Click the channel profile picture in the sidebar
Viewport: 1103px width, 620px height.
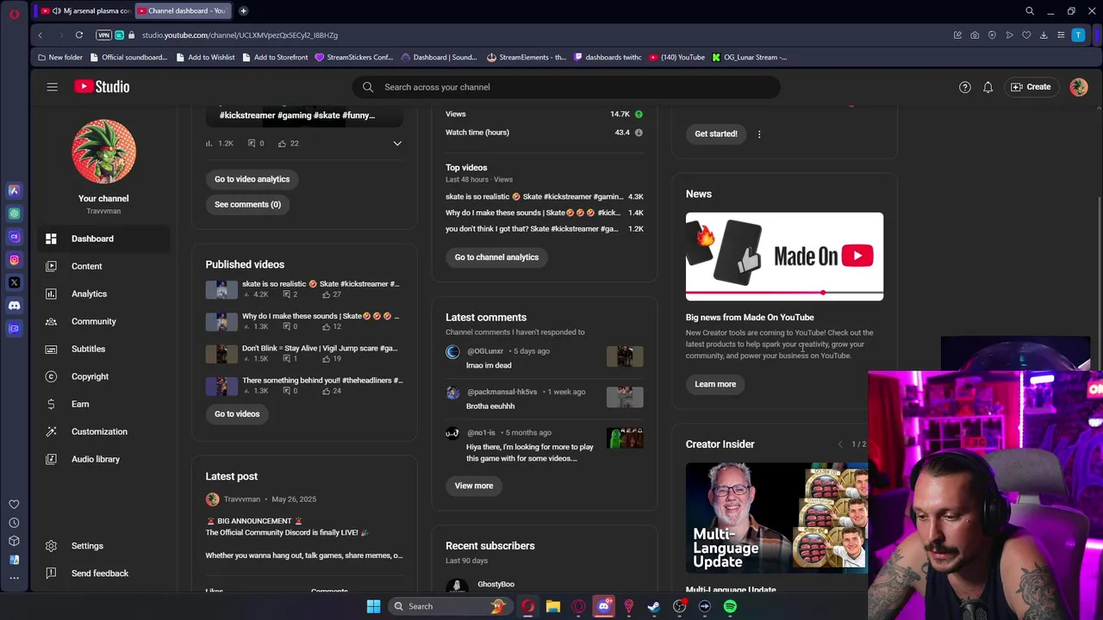pos(103,152)
